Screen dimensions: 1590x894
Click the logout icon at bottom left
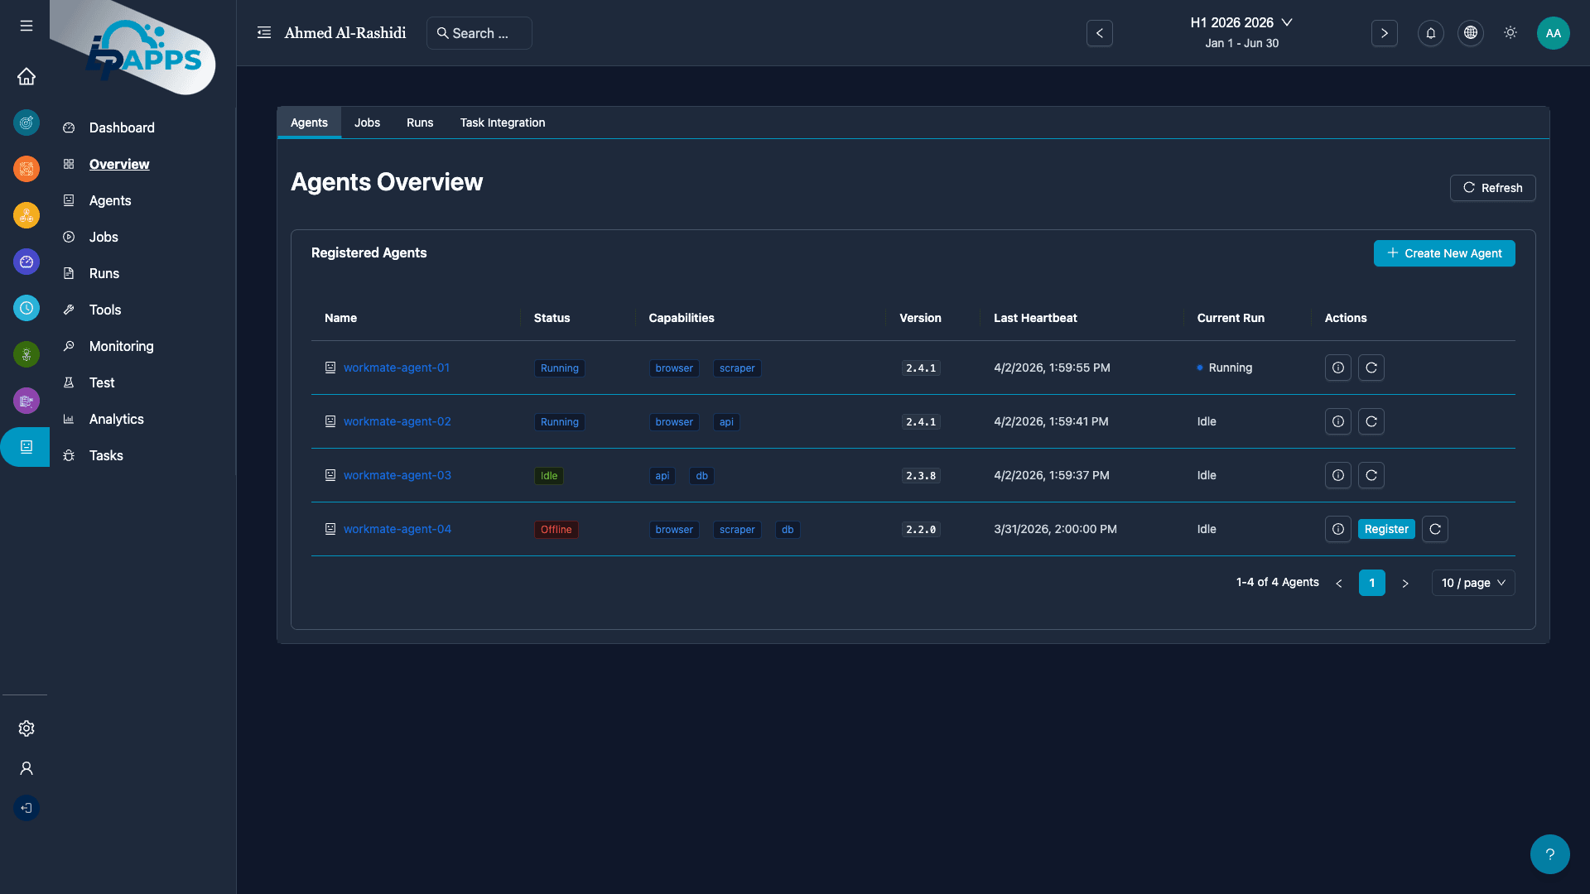point(26,808)
